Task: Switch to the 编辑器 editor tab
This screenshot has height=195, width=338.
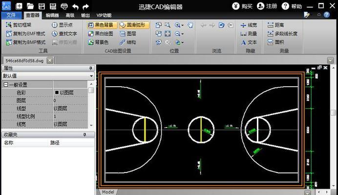Action: point(52,15)
